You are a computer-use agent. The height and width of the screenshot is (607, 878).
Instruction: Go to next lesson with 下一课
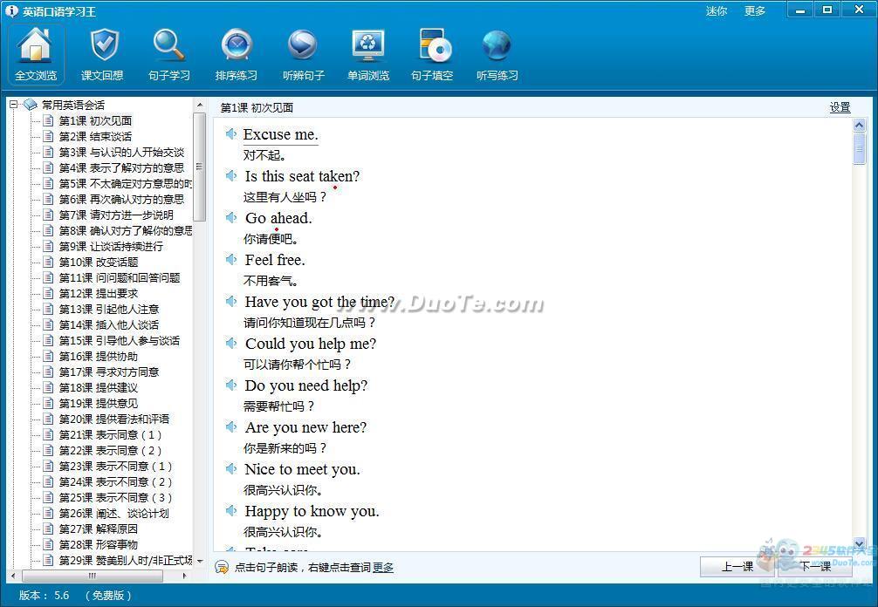coord(815,567)
